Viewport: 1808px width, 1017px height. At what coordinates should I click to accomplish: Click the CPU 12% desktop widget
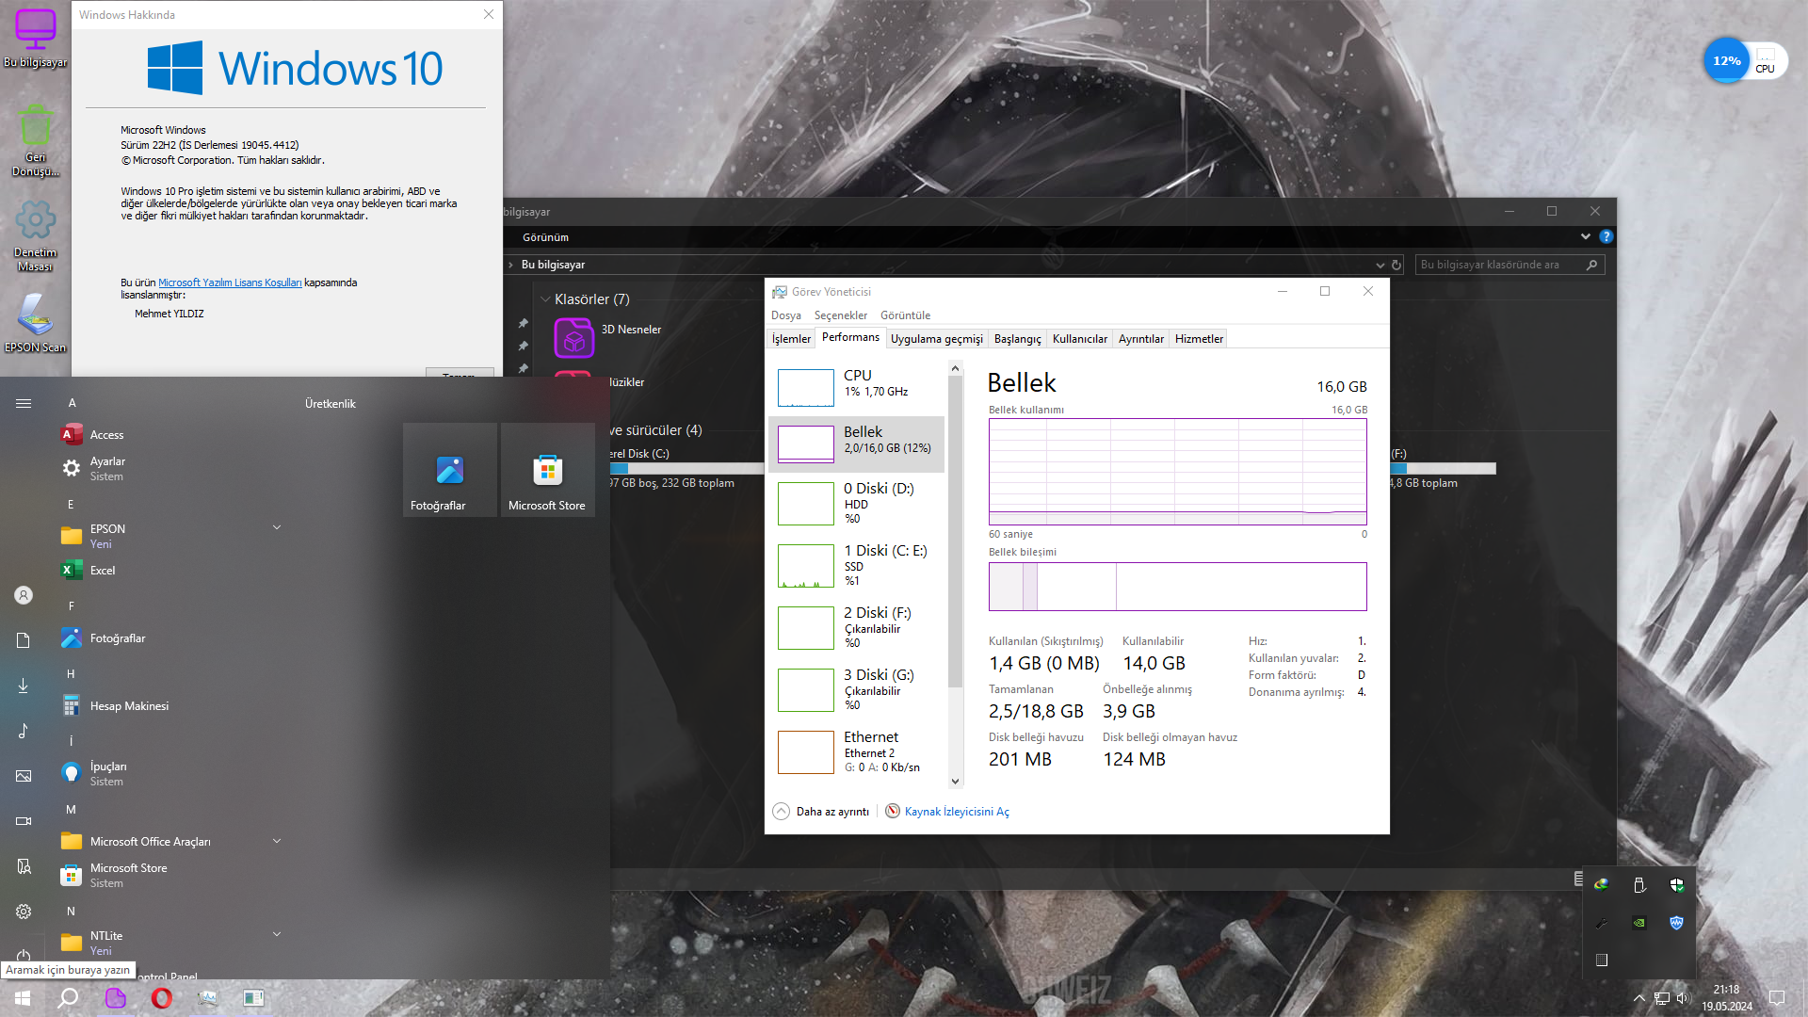pos(1745,61)
